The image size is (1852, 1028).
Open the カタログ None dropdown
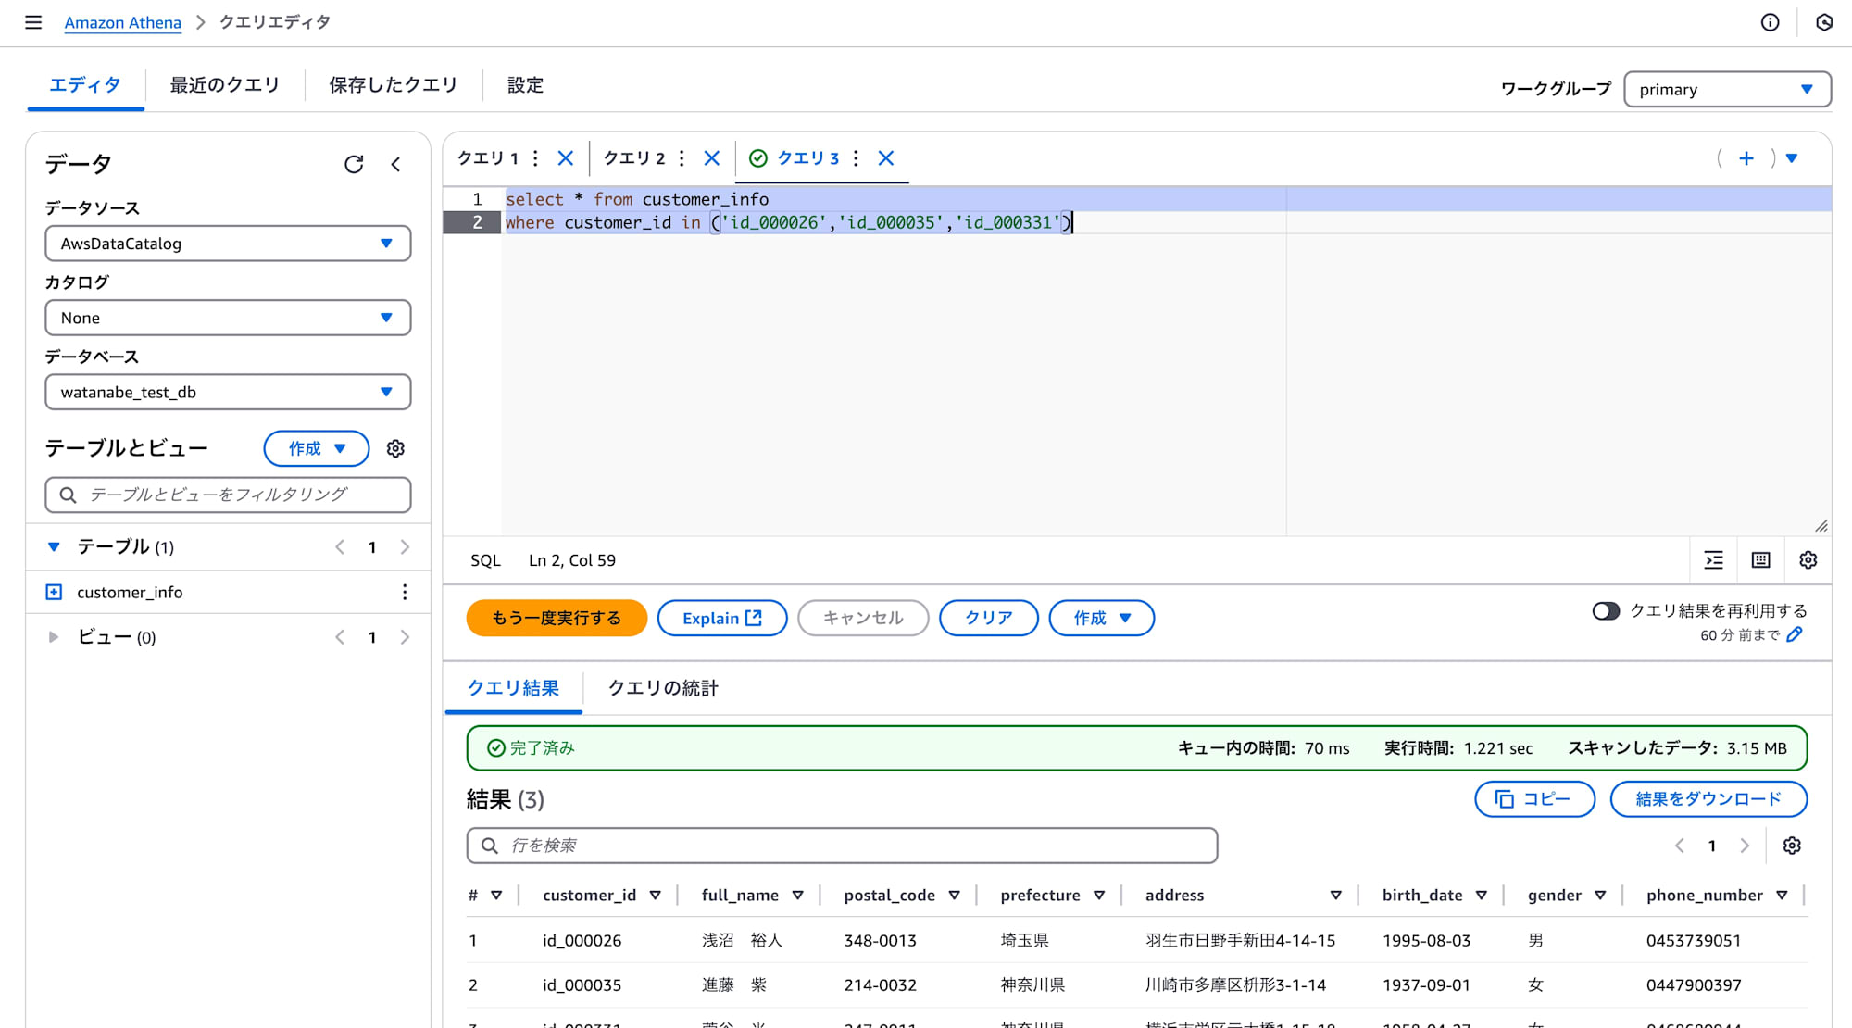click(228, 318)
